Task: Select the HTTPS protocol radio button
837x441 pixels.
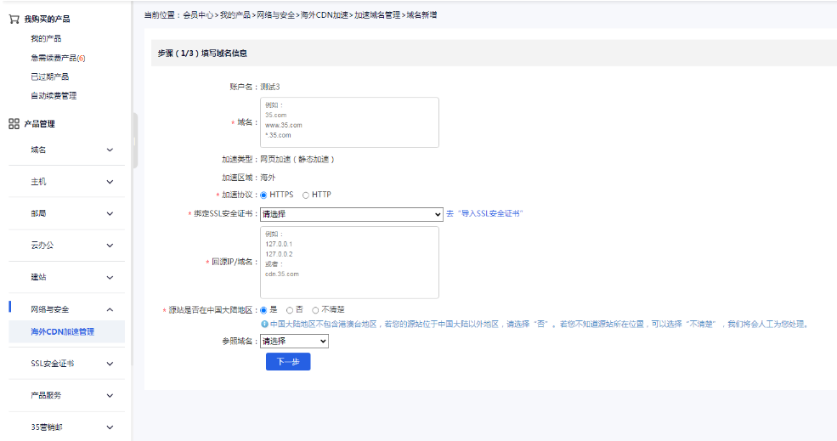Action: point(263,195)
